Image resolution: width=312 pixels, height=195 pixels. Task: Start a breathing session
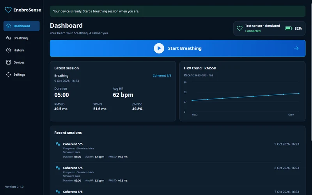tap(177, 48)
